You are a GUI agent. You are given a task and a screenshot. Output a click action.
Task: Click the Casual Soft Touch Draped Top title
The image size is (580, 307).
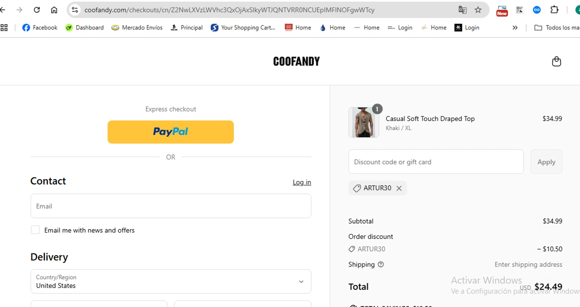coord(430,119)
